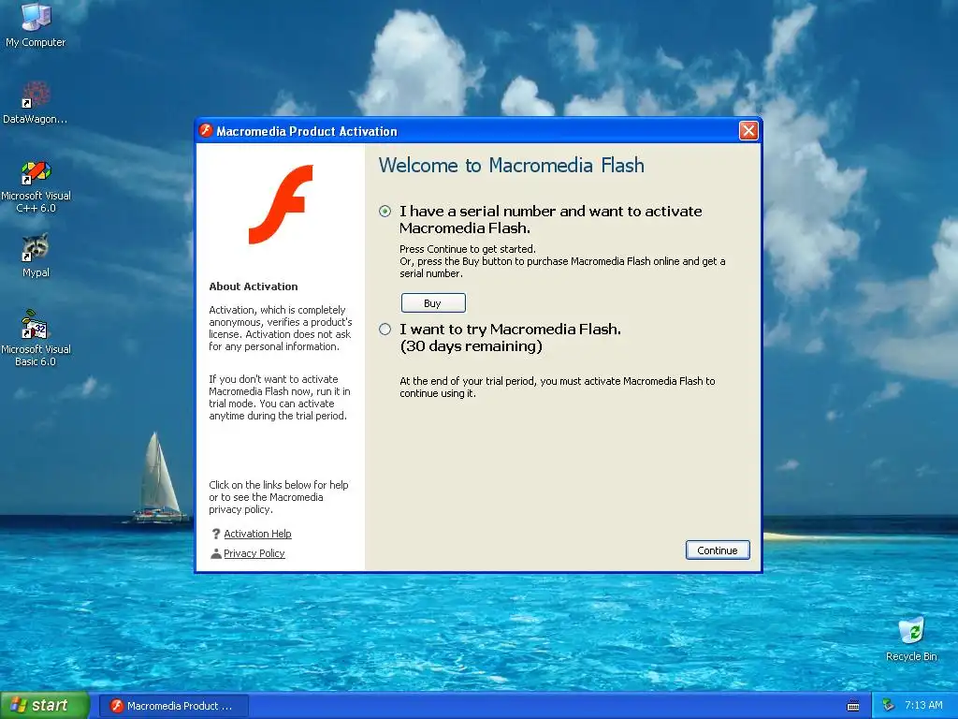This screenshot has height=719, width=958.
Task: Choose the serial number activation radio option
Action: coord(385,212)
